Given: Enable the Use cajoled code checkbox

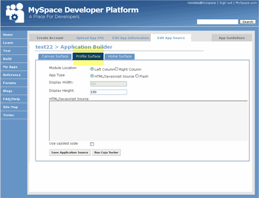Looking at the screenshot, I should [x=92, y=144].
